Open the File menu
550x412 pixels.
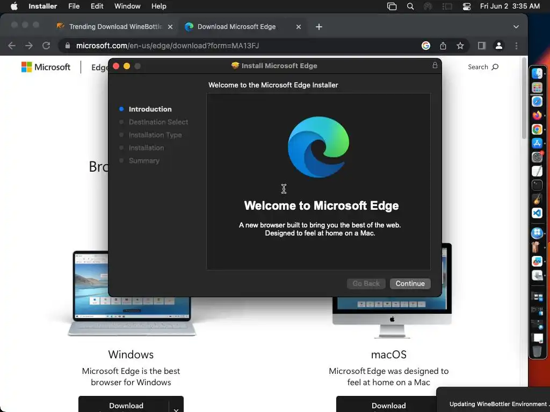coord(74,6)
